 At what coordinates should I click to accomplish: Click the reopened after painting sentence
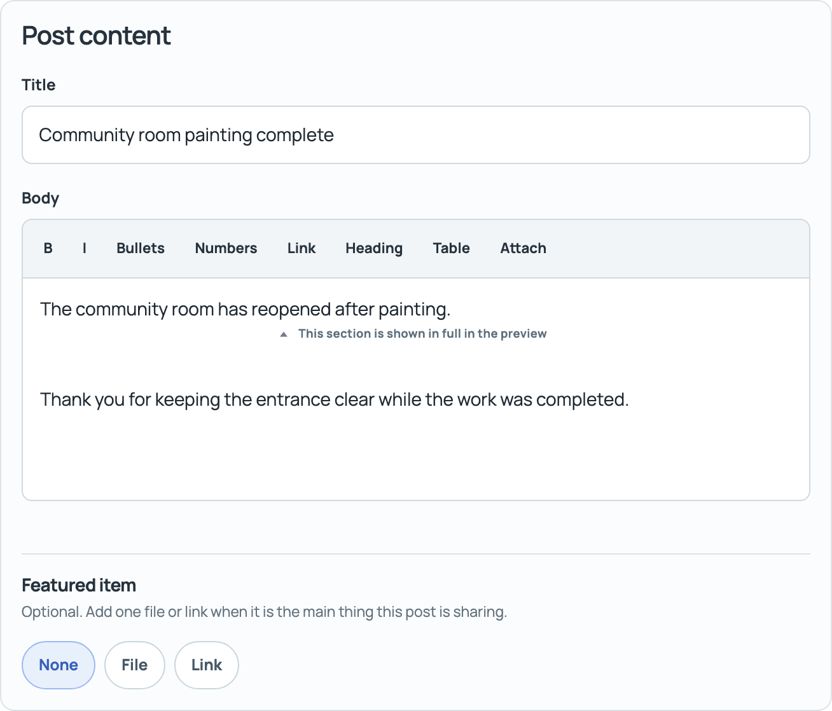coord(246,309)
